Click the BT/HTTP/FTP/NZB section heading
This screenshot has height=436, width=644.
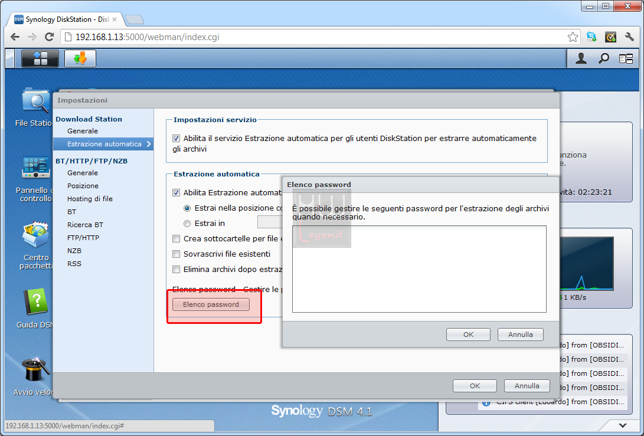[91, 161]
